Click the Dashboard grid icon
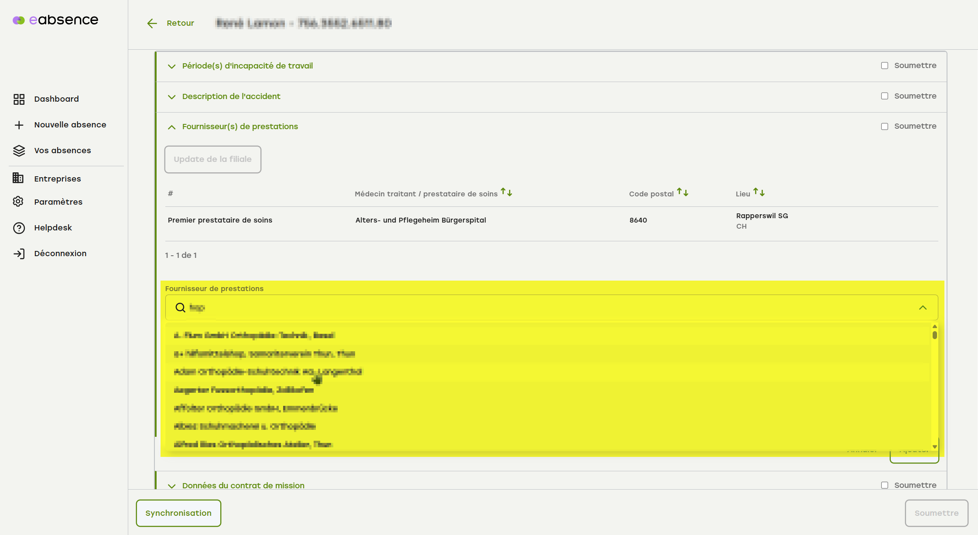 (x=19, y=99)
